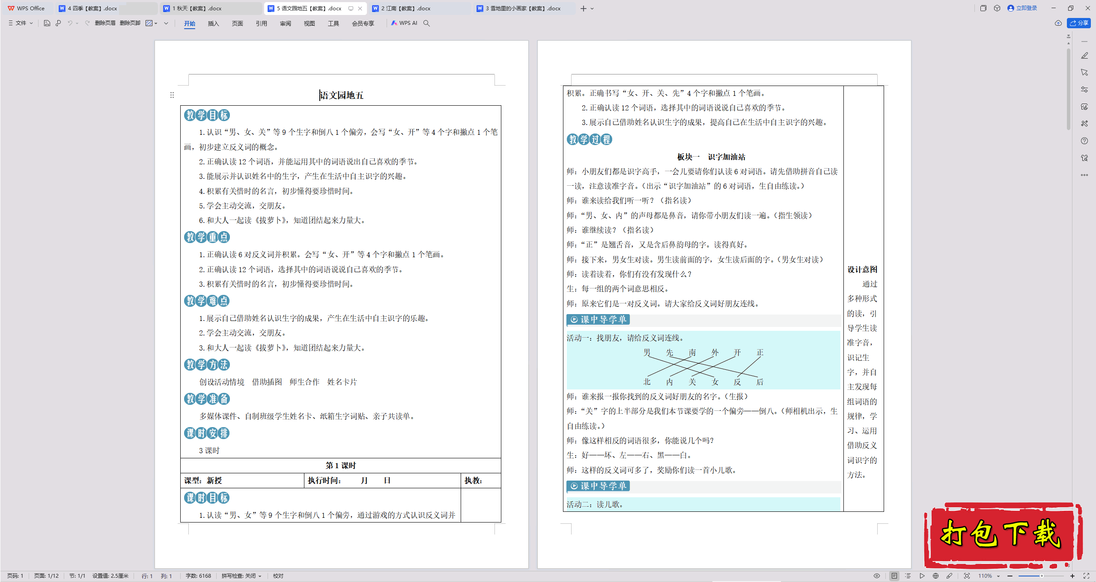Expand the tab list dropdown next to the plus
The image size is (1096, 582).
(x=592, y=8)
